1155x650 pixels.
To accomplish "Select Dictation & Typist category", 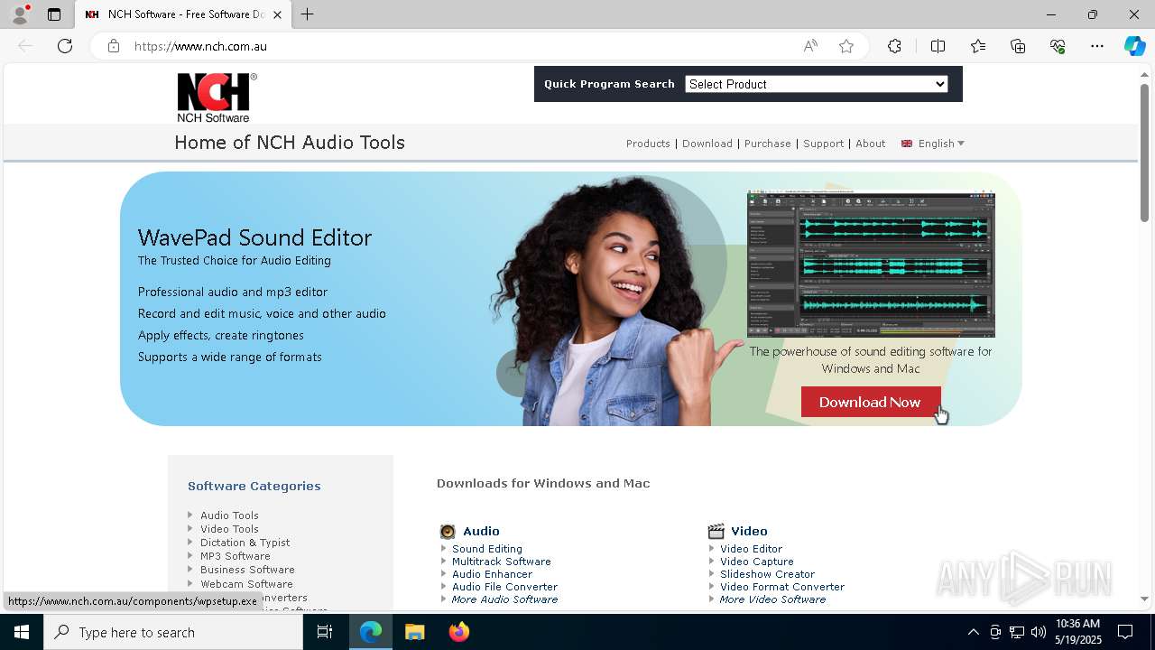I will click(x=245, y=543).
